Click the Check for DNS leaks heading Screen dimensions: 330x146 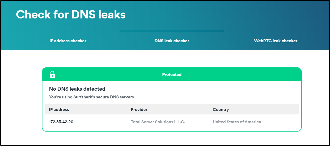point(71,14)
